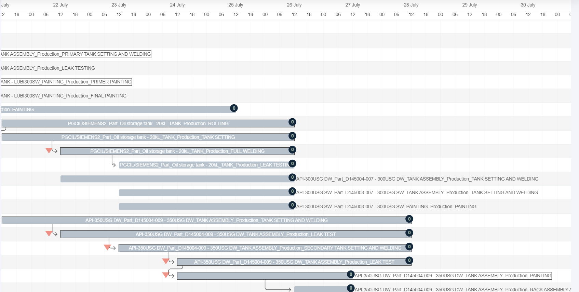Screen dimensions: 579x292
Task: Click the '30 July' date header
Action: (528, 5)
